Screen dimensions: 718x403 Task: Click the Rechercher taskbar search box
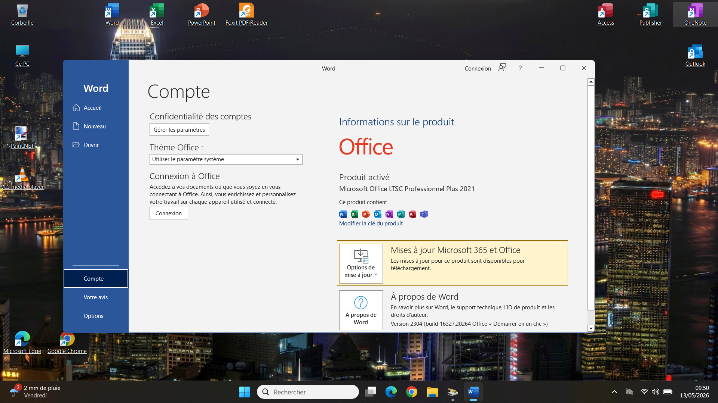tap(308, 392)
